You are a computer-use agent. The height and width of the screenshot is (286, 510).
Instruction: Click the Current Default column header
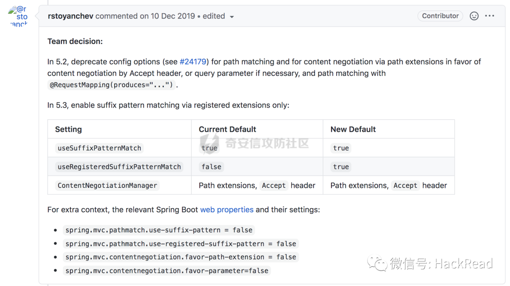pyautogui.click(x=227, y=129)
